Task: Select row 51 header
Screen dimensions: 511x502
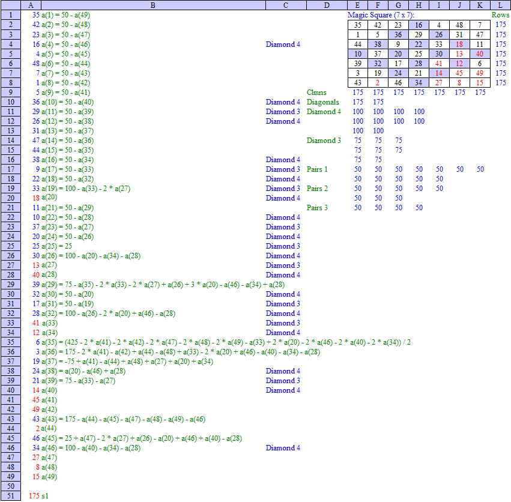Action: (x=11, y=496)
